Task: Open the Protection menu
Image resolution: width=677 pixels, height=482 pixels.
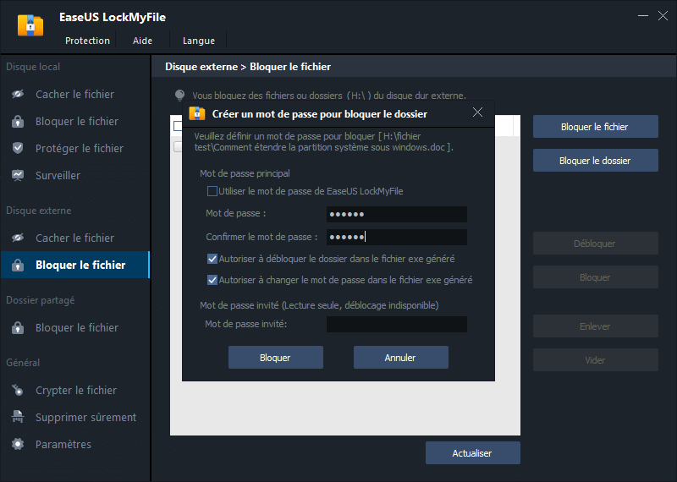Action: pos(87,41)
